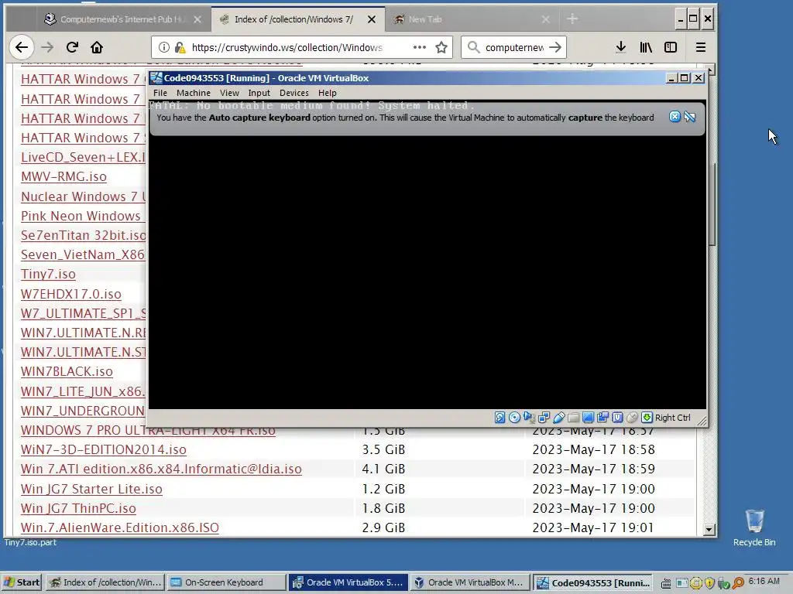This screenshot has height=594, width=793.
Task: Click the computernew search field
Action: [x=514, y=47]
